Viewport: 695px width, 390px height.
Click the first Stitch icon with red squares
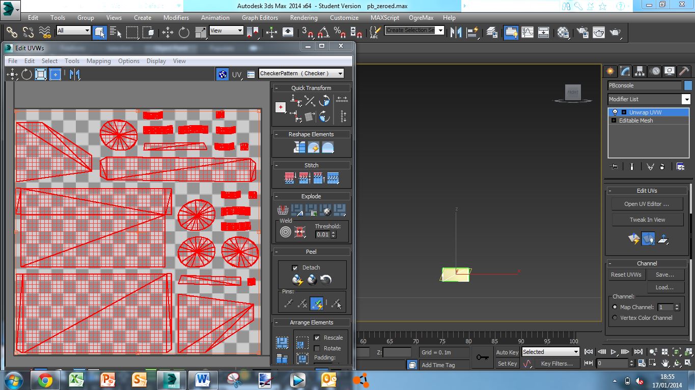click(290, 178)
